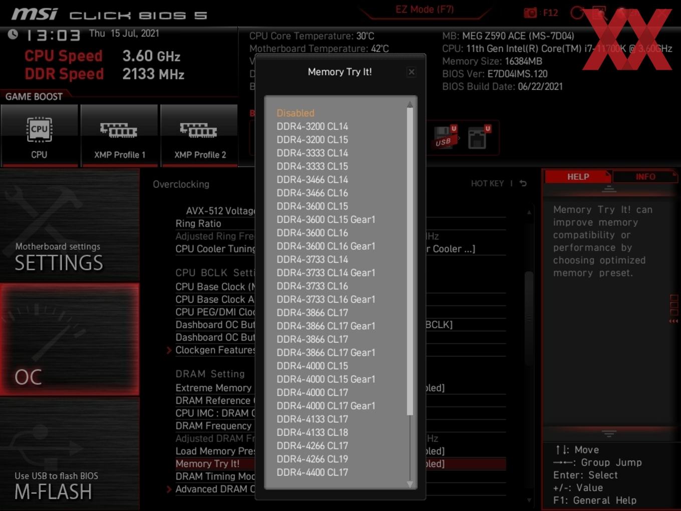Select DDR4-4133 CL17 preset
The height and width of the screenshot is (511, 681).
pos(312,419)
